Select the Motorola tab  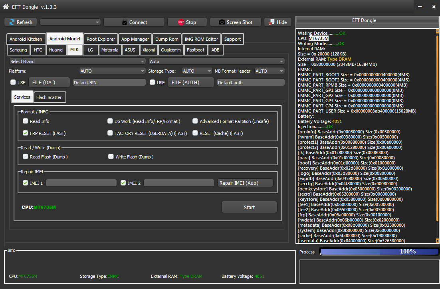pyautogui.click(x=110, y=50)
